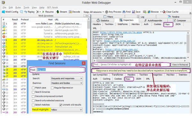Click the Log tab

pos(140,17)
